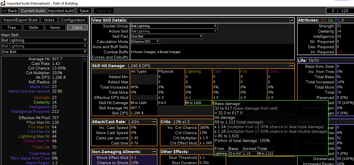The image size is (354, 165).
Task: Open Main Skill Ball Lightning dropdown in sidebar
Action: point(44,40)
